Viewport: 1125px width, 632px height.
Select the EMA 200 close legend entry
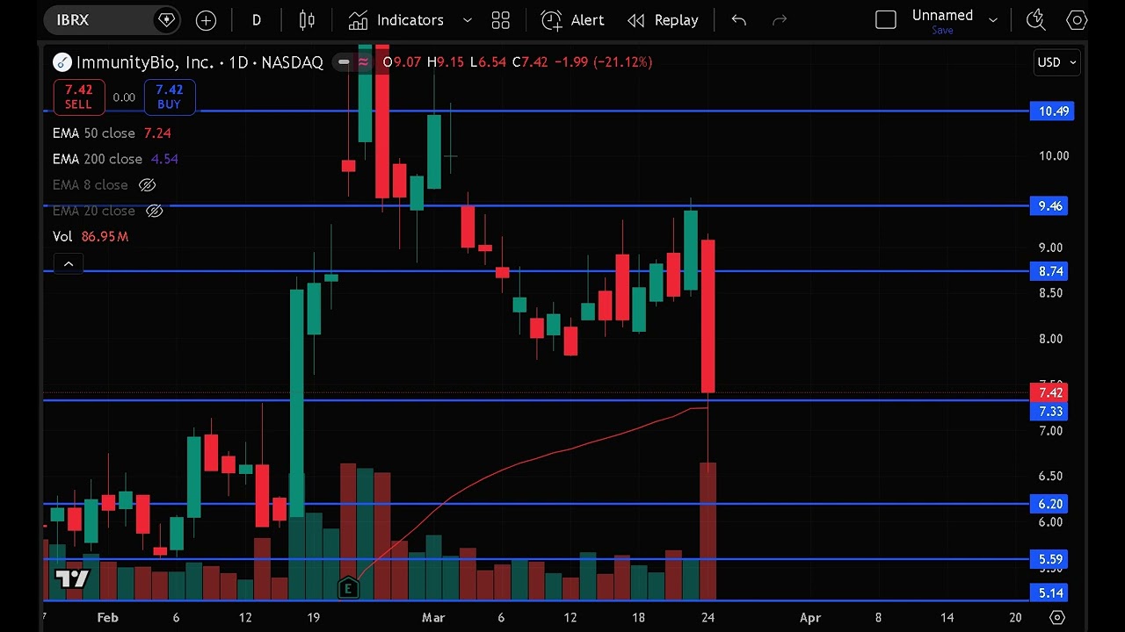(115, 159)
